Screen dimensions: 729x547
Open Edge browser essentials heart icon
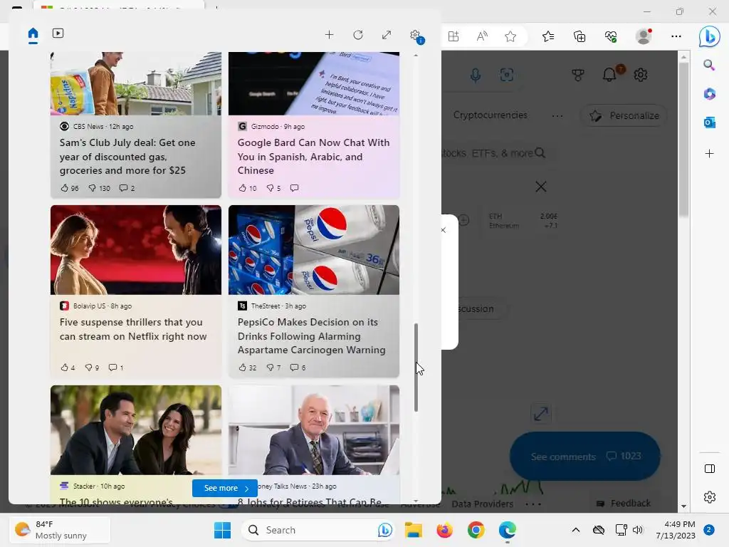pos(611,36)
